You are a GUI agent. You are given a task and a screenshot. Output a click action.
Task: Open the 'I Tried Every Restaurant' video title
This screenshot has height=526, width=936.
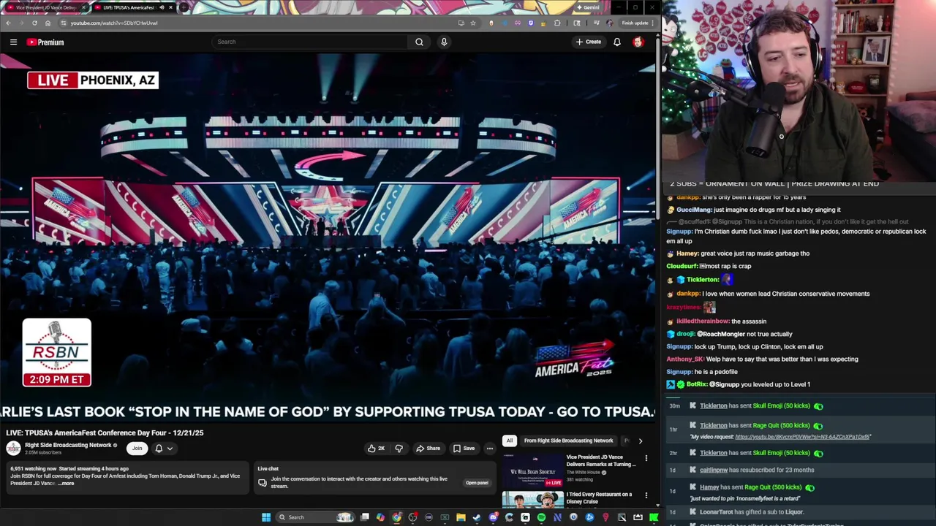(x=599, y=498)
